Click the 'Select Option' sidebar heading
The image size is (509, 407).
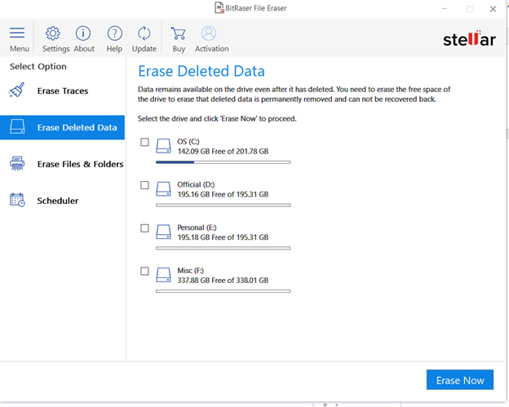(38, 67)
